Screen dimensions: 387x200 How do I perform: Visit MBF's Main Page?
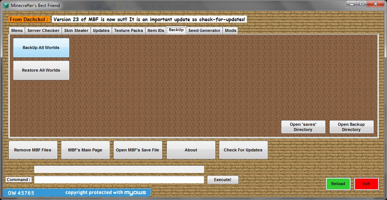(85, 150)
